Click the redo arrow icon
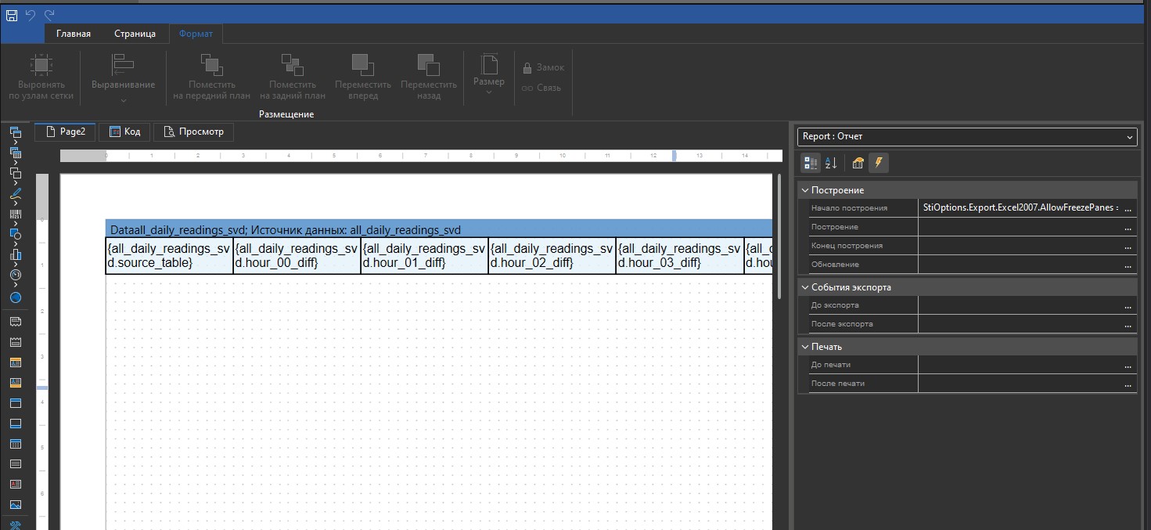Viewport: 1151px width, 530px height. pos(49,15)
